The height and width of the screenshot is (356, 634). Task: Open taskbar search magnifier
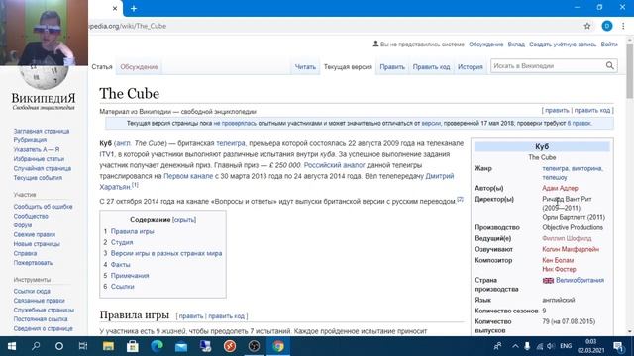(x=36, y=346)
